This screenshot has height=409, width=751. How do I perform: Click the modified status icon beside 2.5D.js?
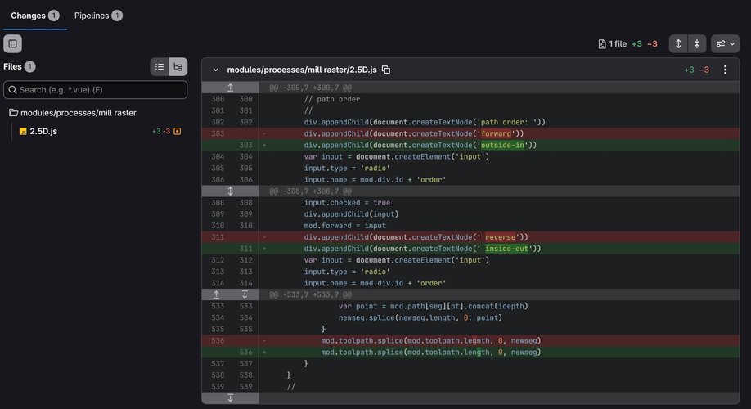pyautogui.click(x=178, y=131)
